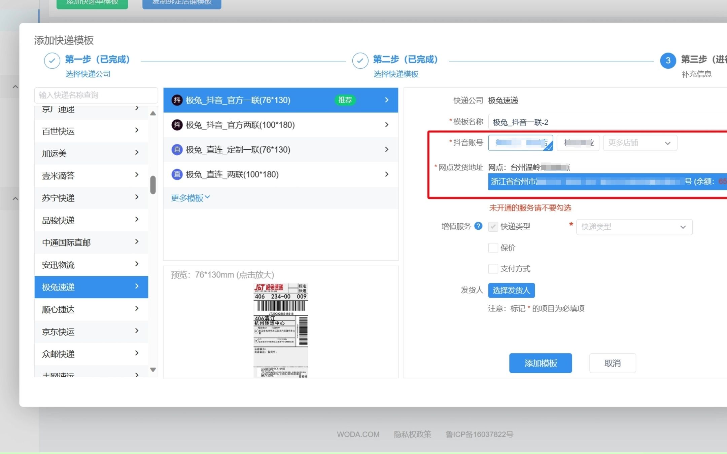Click the 未开通的服务请不要勾选 warning text
This screenshot has width=727, height=454.
tap(530, 208)
